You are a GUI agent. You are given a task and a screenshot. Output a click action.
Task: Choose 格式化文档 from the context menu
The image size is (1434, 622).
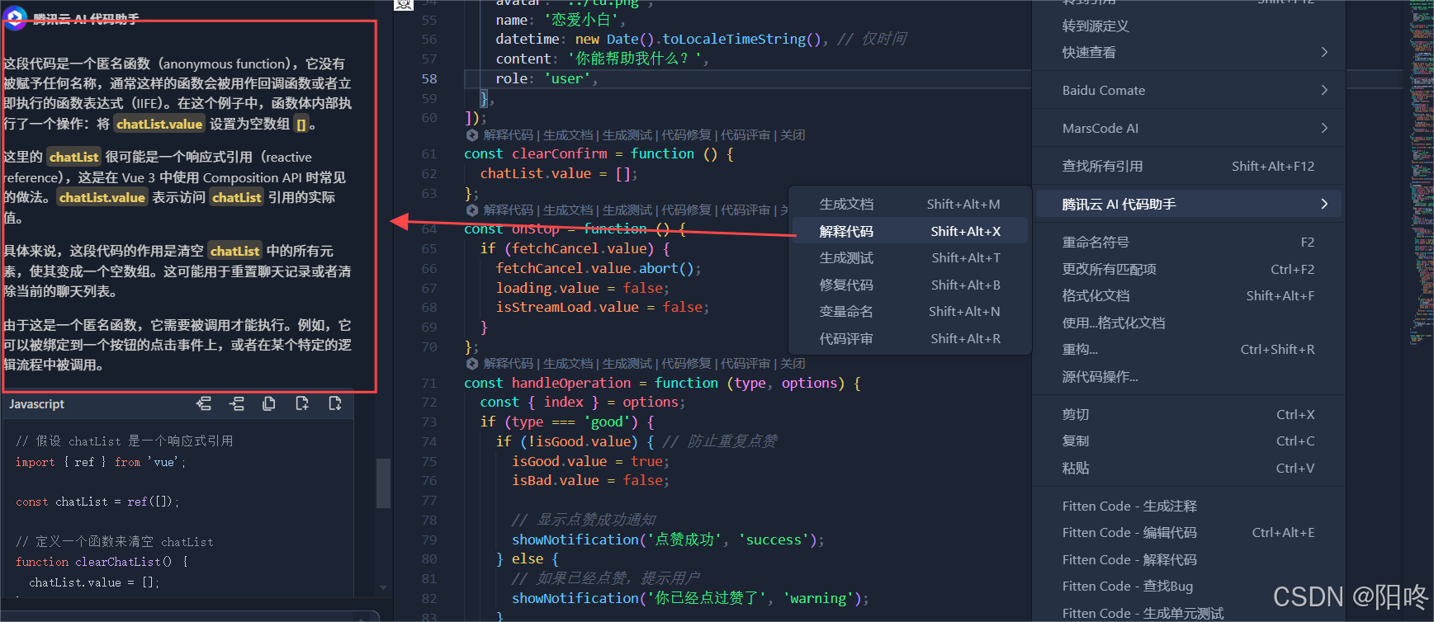pyautogui.click(x=1188, y=295)
